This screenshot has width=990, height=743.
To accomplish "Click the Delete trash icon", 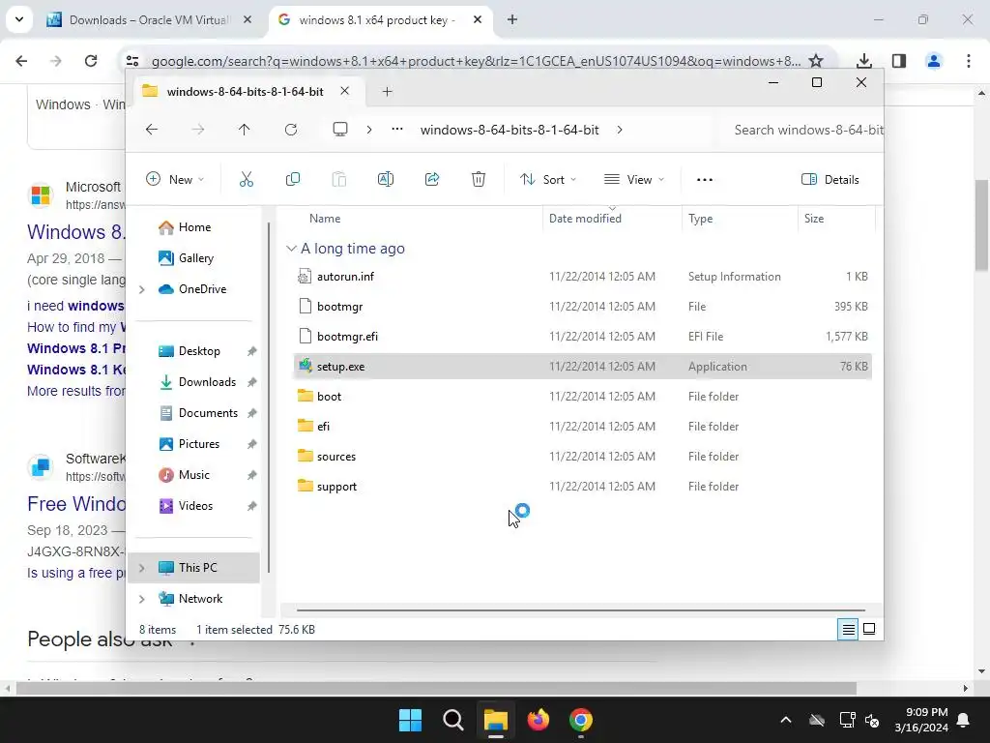I will pyautogui.click(x=479, y=179).
